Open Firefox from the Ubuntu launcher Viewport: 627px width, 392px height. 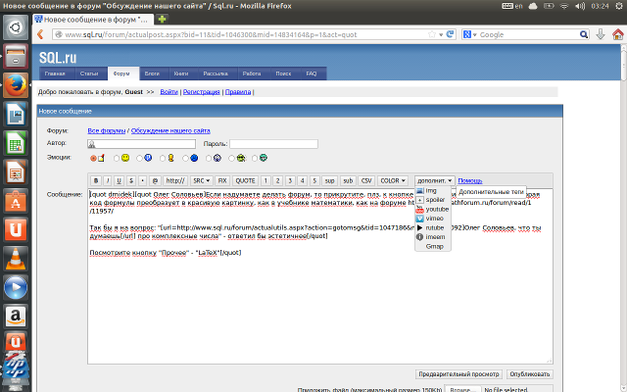tap(15, 86)
